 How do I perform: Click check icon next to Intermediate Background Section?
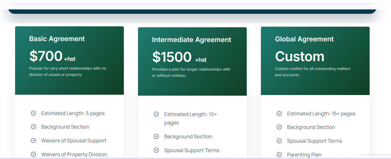click(156, 136)
